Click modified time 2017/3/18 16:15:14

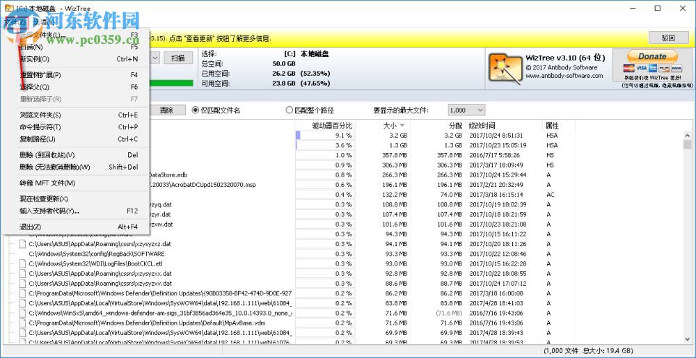pos(496,195)
